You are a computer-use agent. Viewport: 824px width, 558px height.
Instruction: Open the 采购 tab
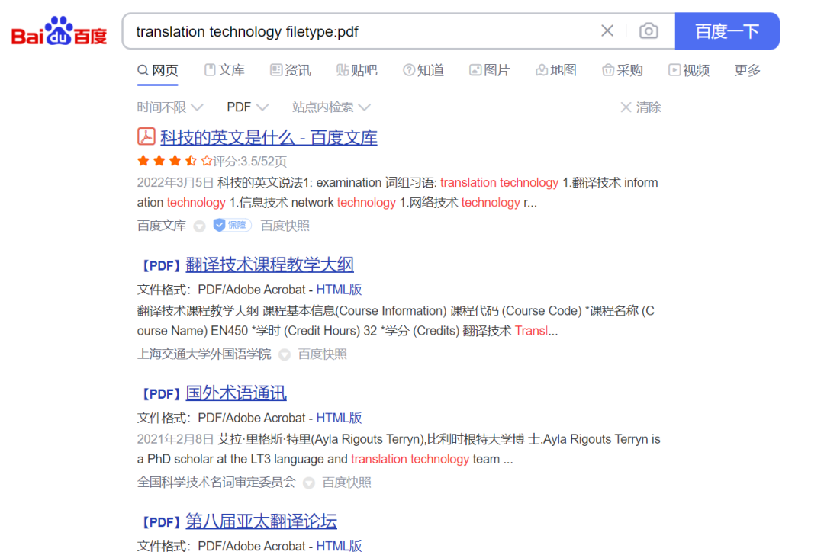point(623,70)
